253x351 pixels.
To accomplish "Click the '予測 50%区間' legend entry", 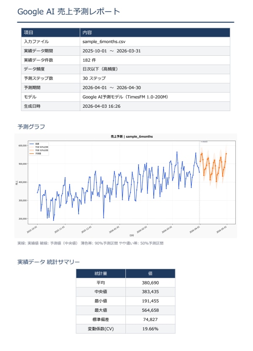I will click(x=39, y=150).
